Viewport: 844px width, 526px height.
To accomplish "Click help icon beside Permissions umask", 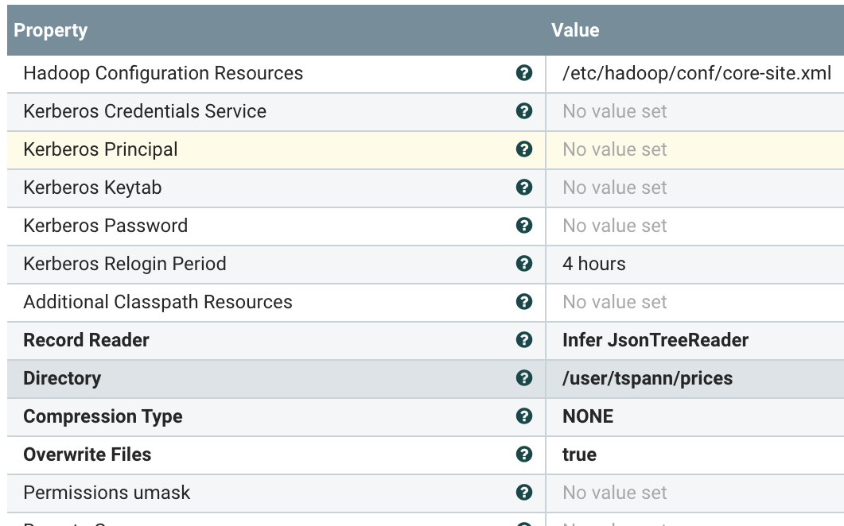I will 524,493.
